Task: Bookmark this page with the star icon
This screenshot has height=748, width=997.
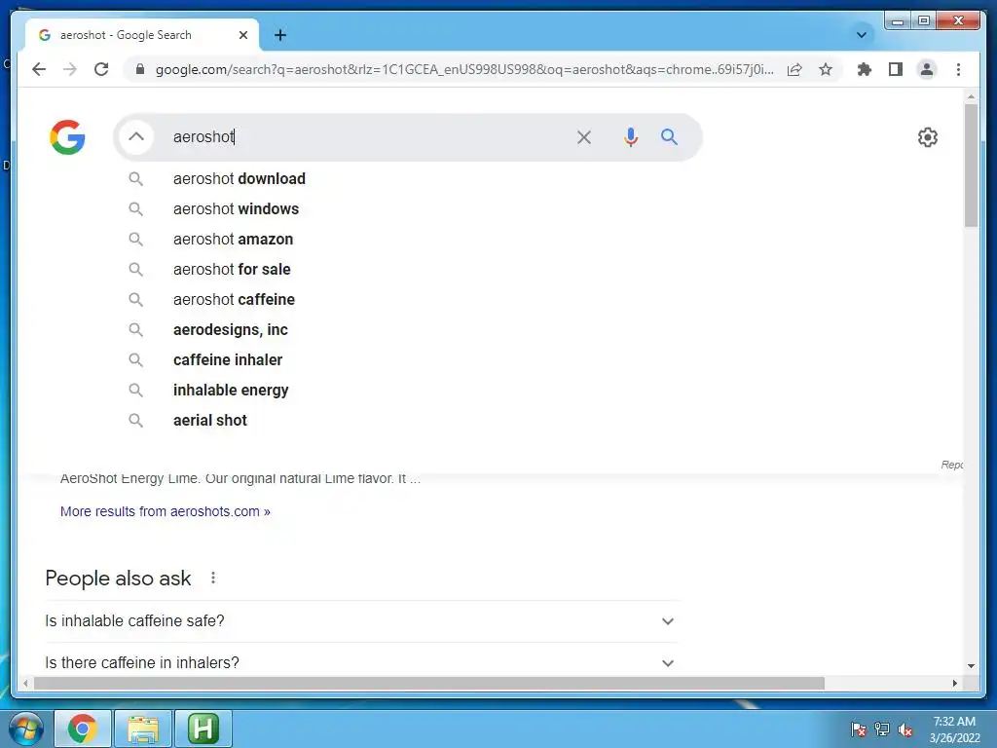Action: tap(826, 69)
